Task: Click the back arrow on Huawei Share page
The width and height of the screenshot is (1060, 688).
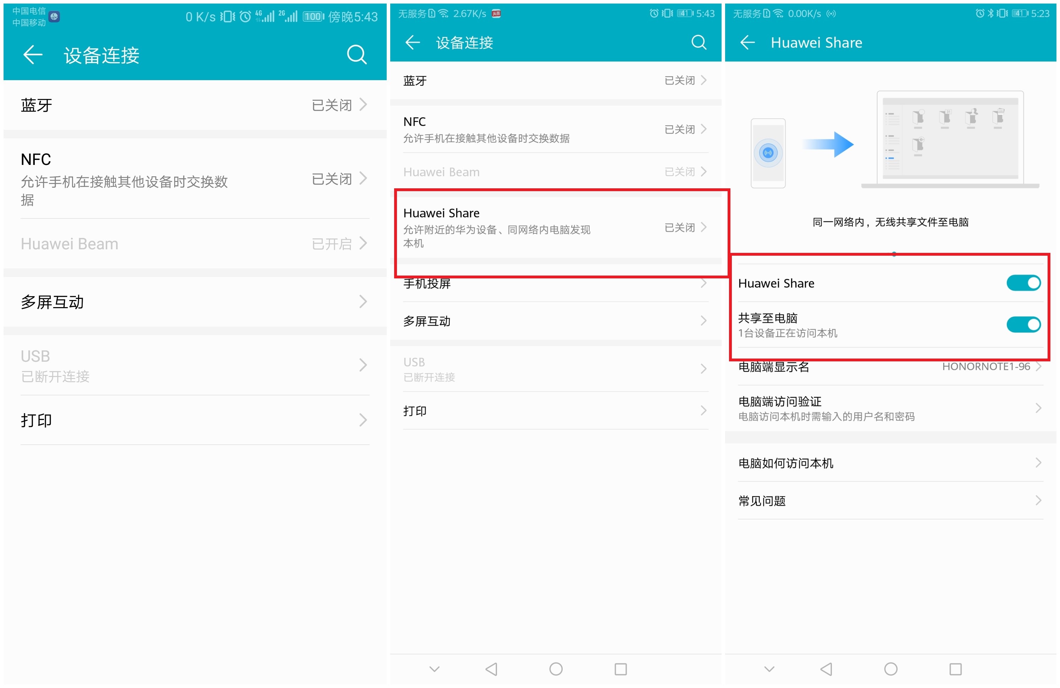Action: (x=747, y=42)
